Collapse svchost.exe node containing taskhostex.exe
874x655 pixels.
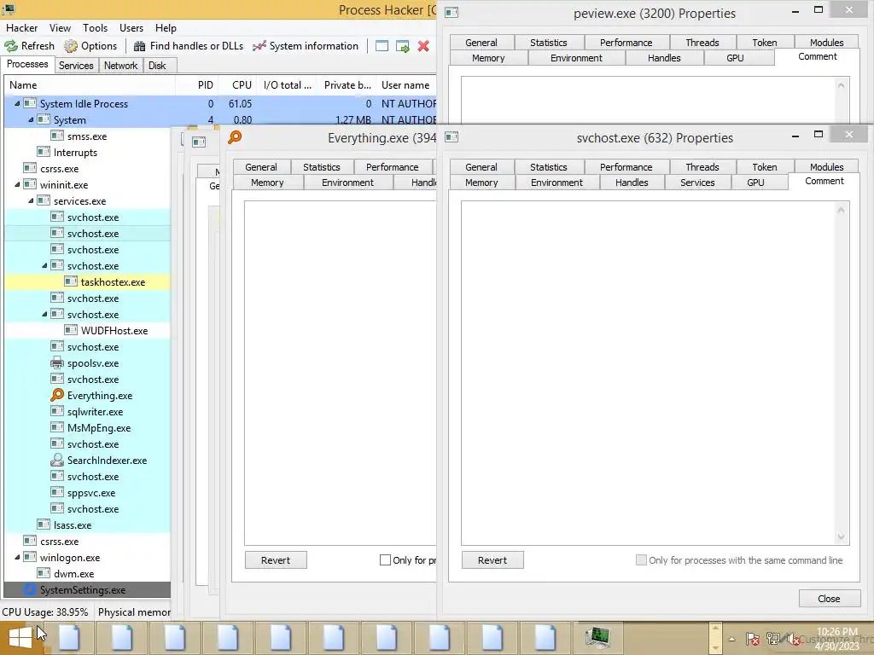click(x=44, y=266)
